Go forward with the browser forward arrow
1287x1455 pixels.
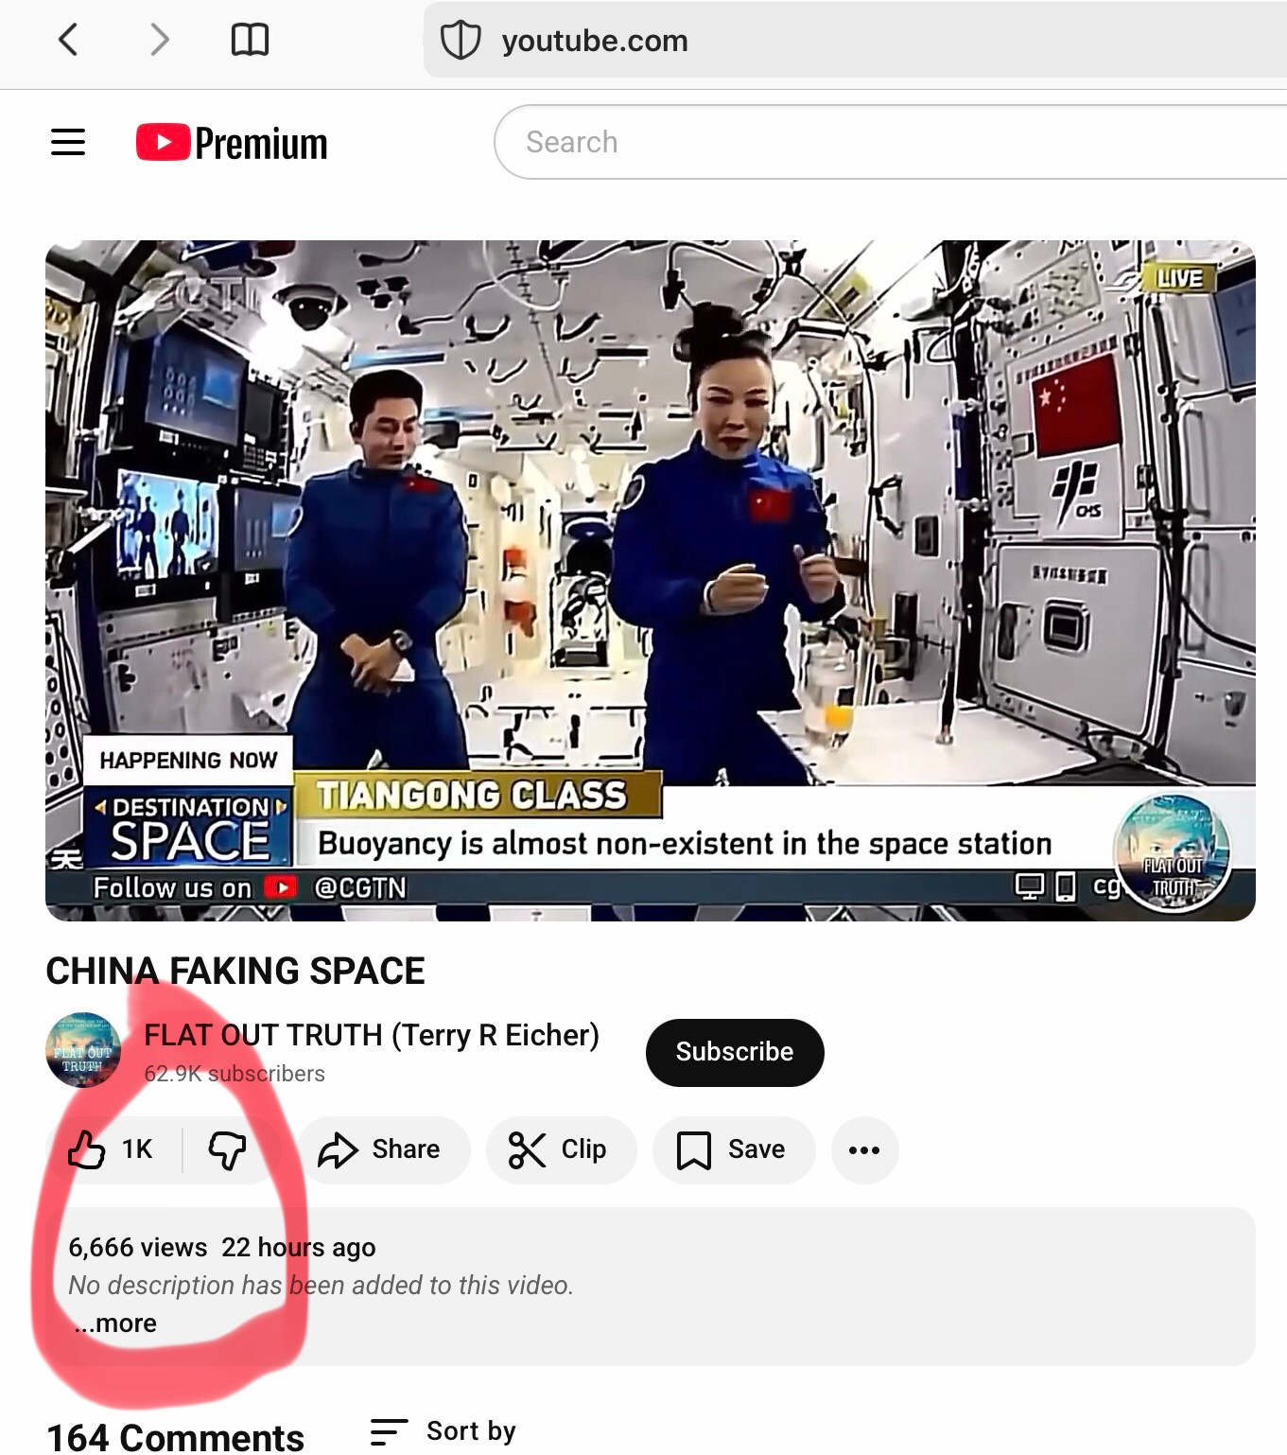coord(160,40)
